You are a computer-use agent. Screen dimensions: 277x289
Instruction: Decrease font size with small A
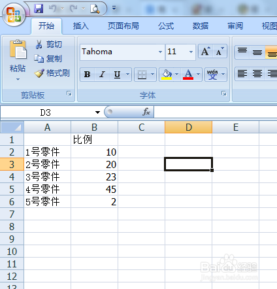coord(220,52)
